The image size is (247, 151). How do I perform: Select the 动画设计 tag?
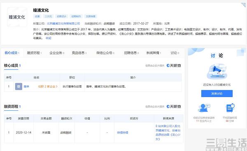[x=61, y=16]
